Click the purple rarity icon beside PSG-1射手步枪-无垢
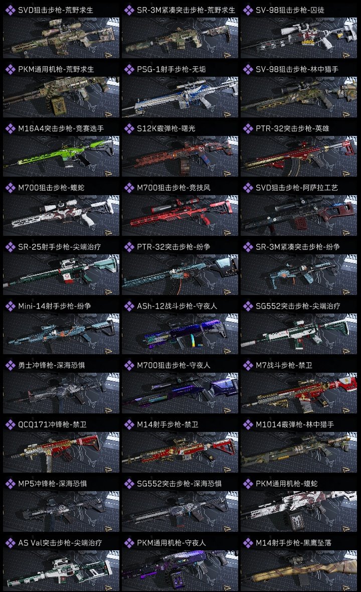Image resolution: width=361 pixels, height=592 pixels. tap(129, 69)
